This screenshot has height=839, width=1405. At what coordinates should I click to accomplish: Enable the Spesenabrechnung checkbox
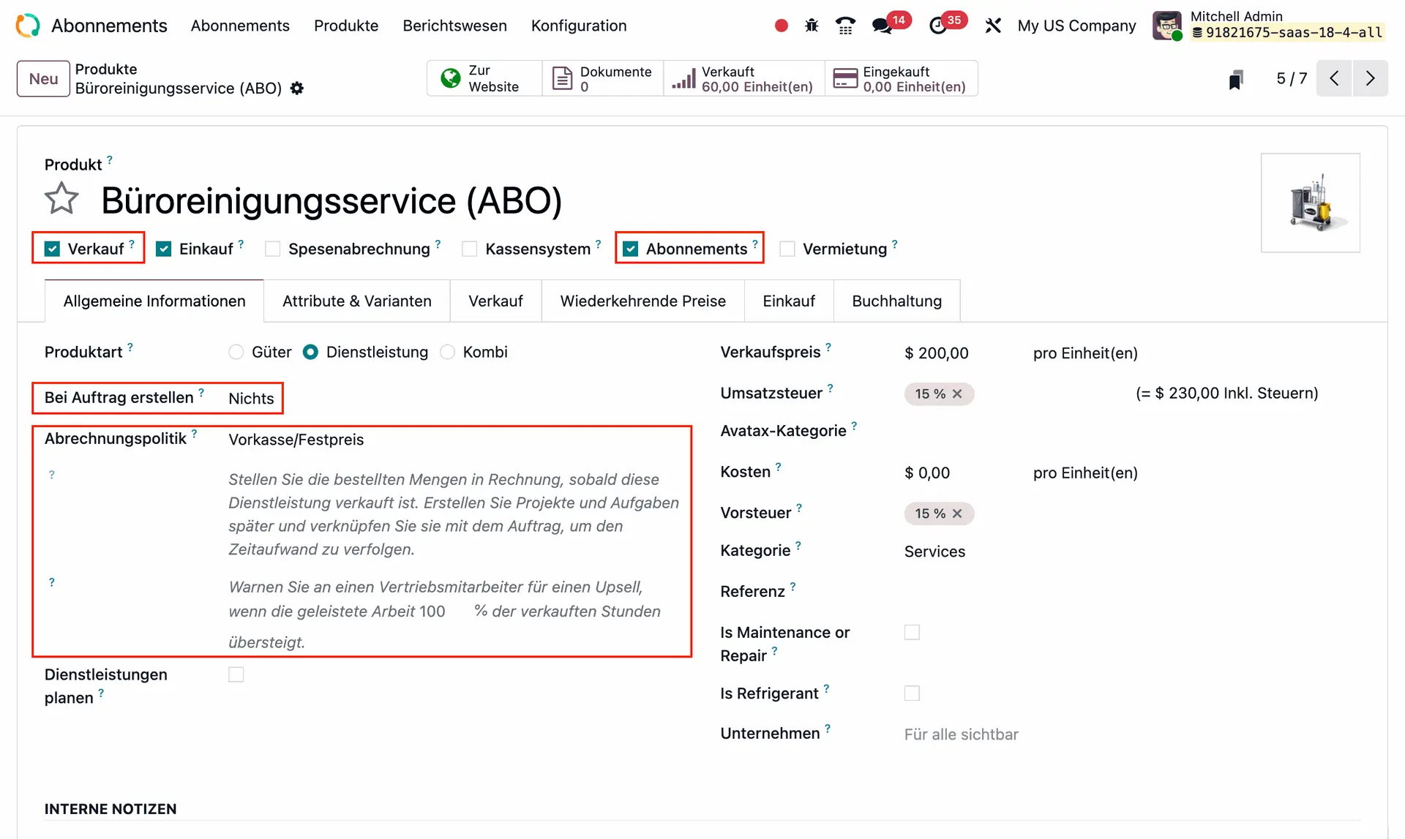(273, 249)
